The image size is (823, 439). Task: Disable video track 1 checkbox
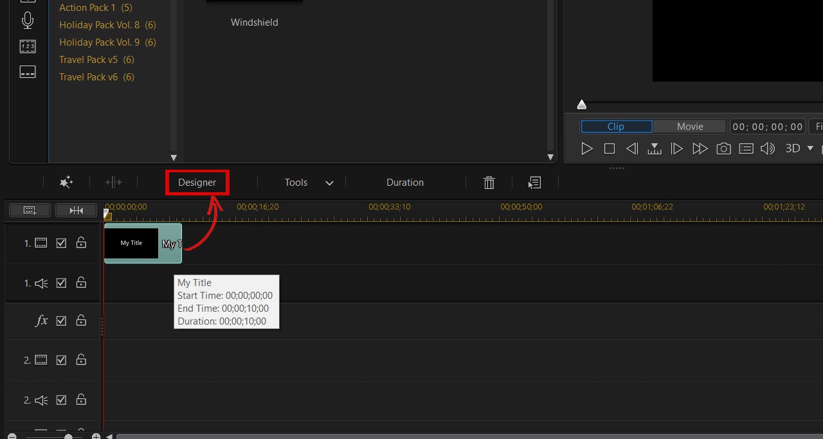pos(61,244)
